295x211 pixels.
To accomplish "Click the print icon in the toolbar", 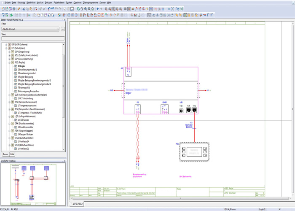I will point(14,9).
